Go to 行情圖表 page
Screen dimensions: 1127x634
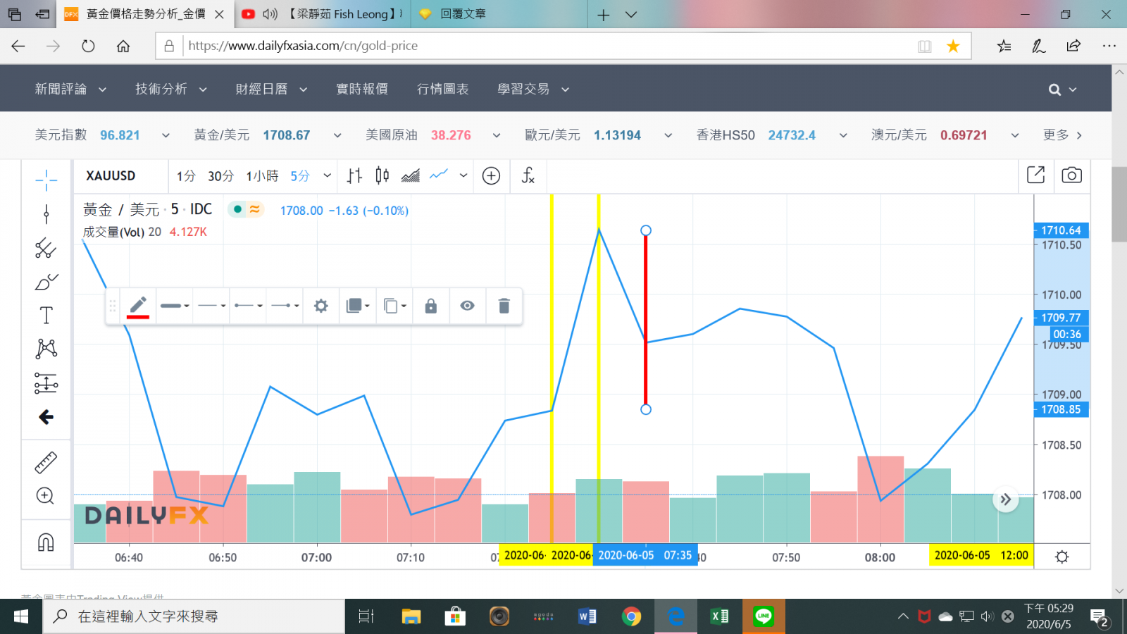(443, 89)
